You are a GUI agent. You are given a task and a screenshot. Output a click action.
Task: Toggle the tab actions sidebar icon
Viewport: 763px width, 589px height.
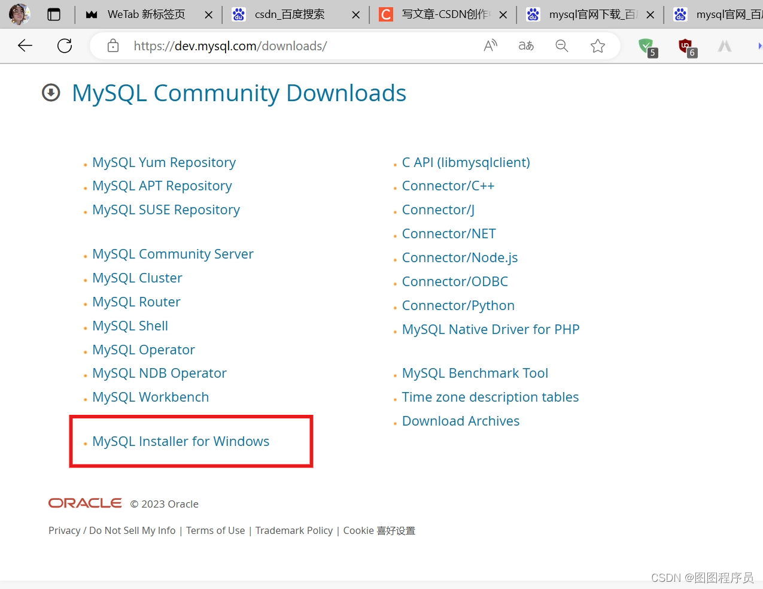54,14
